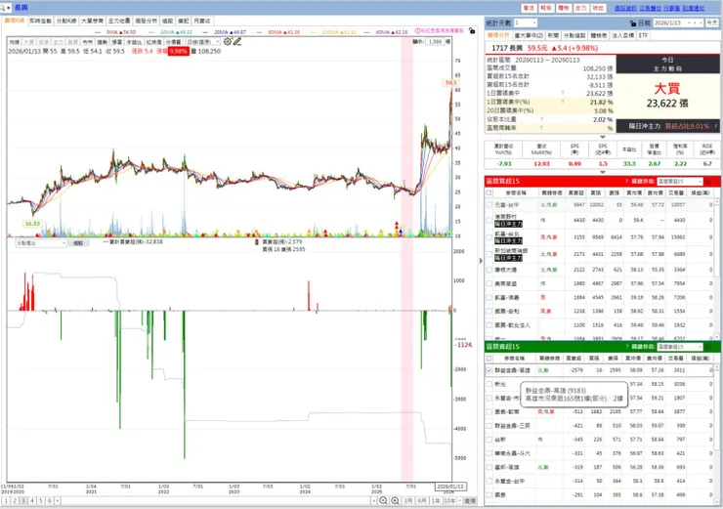Open the ETF tab in right panel
723x509 pixels.
tap(643, 35)
